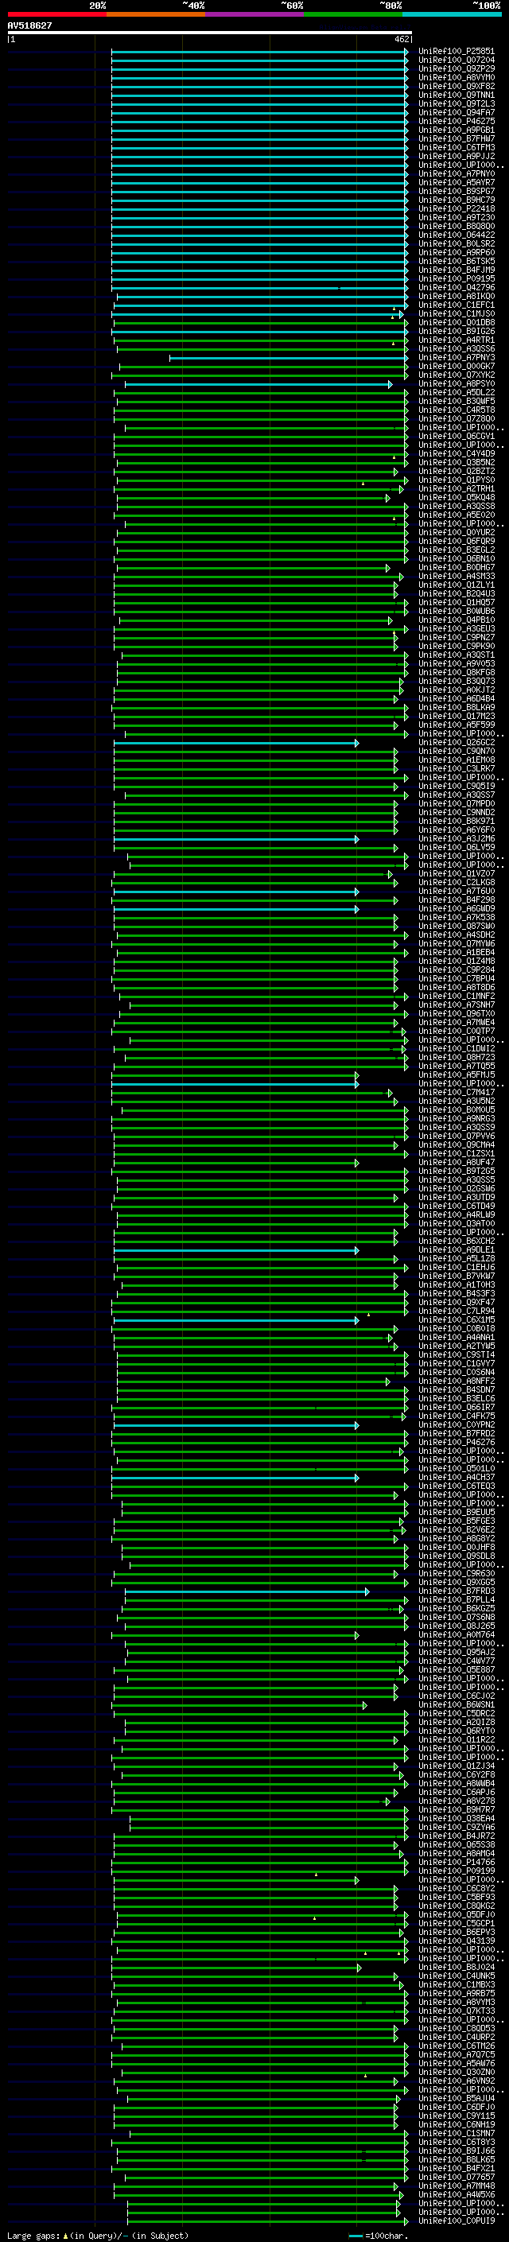Viewport: 509px width, 2242px height.
Task: Click the cyan alignment bar for UniRef100_A7PNY3
Action: tap(288, 358)
